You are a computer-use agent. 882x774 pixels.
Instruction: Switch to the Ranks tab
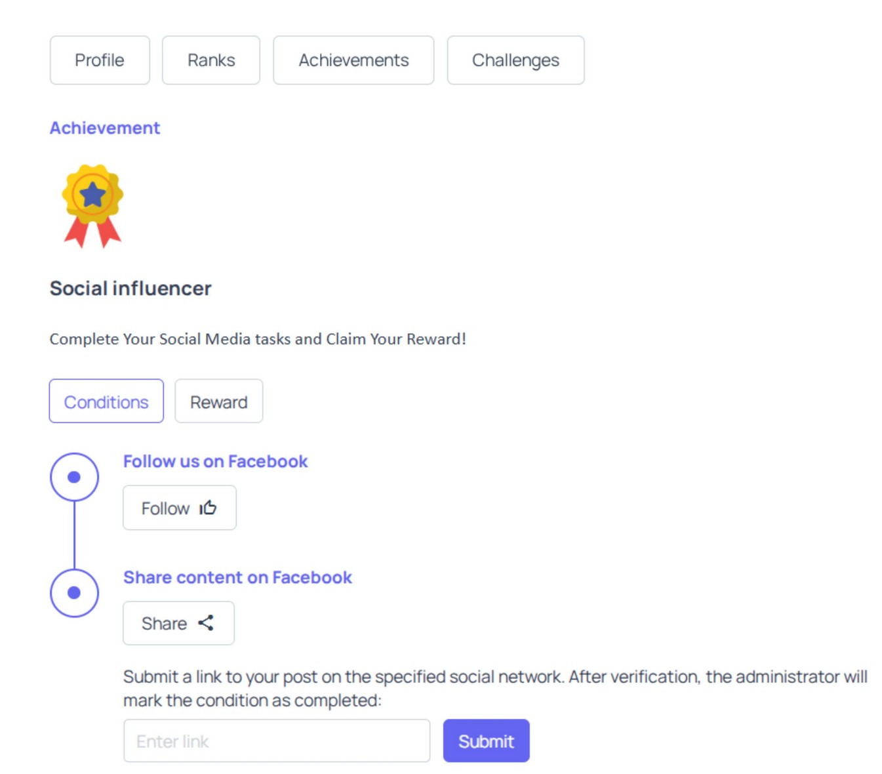coord(211,60)
